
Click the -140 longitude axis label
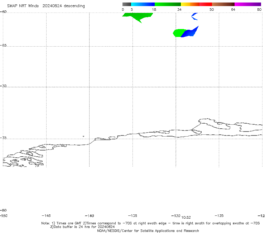point(90,216)
